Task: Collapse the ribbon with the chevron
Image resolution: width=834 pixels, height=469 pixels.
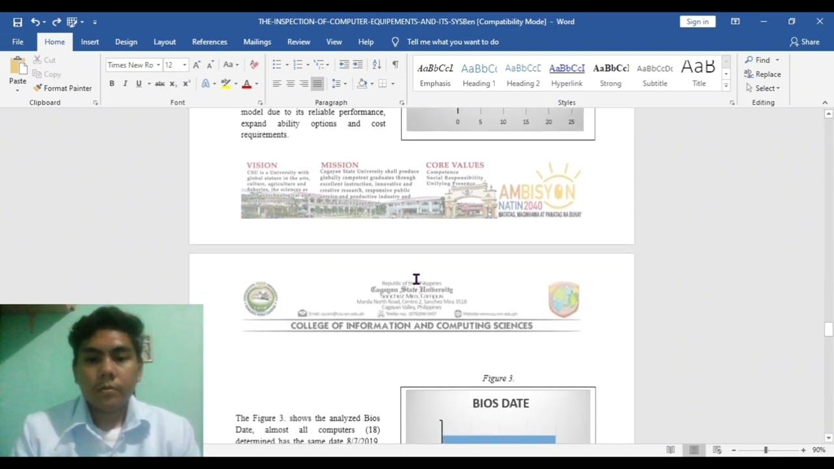Action: click(x=825, y=103)
